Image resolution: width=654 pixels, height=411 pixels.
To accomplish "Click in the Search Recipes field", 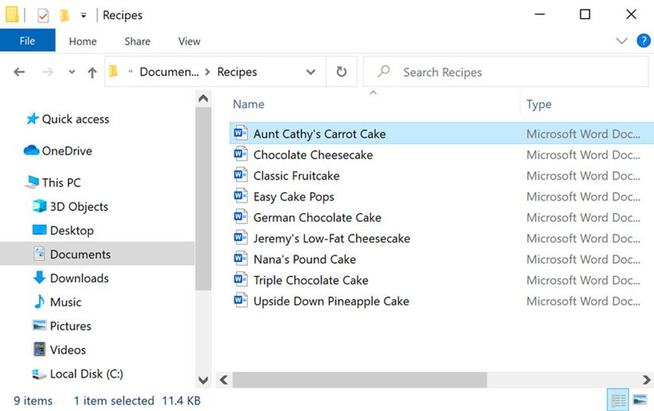I will [506, 72].
